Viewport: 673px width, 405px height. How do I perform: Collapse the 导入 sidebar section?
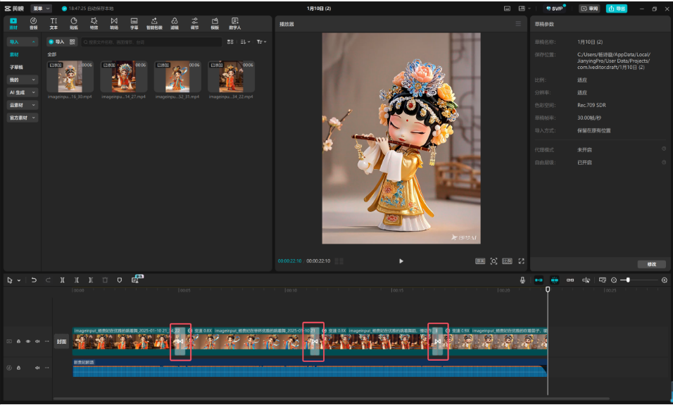point(23,42)
